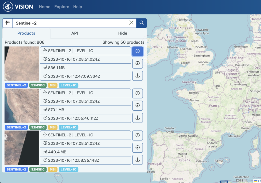Open the Help menu item
The image size is (261, 183).
[x=77, y=7]
